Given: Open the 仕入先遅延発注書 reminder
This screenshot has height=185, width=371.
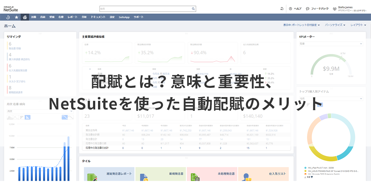Looking at the screenshot, I should tap(18, 70).
